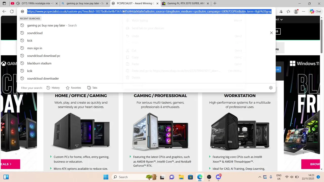Click the microphone tray icon

click(x=271, y=177)
